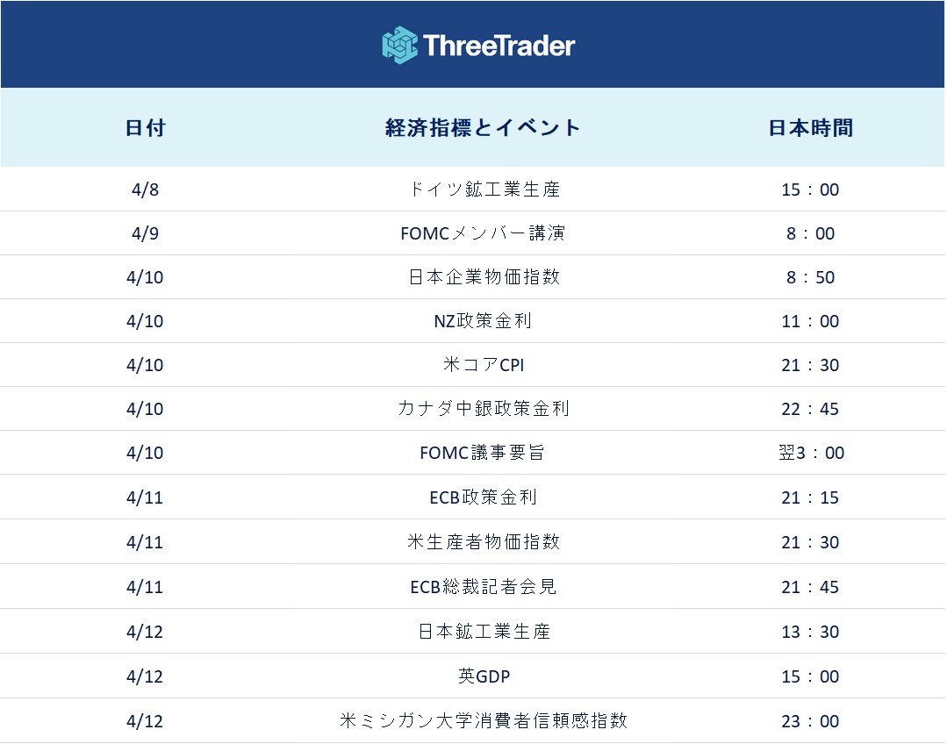
Task: Click the 4/8 date cell
Action: 145,190
